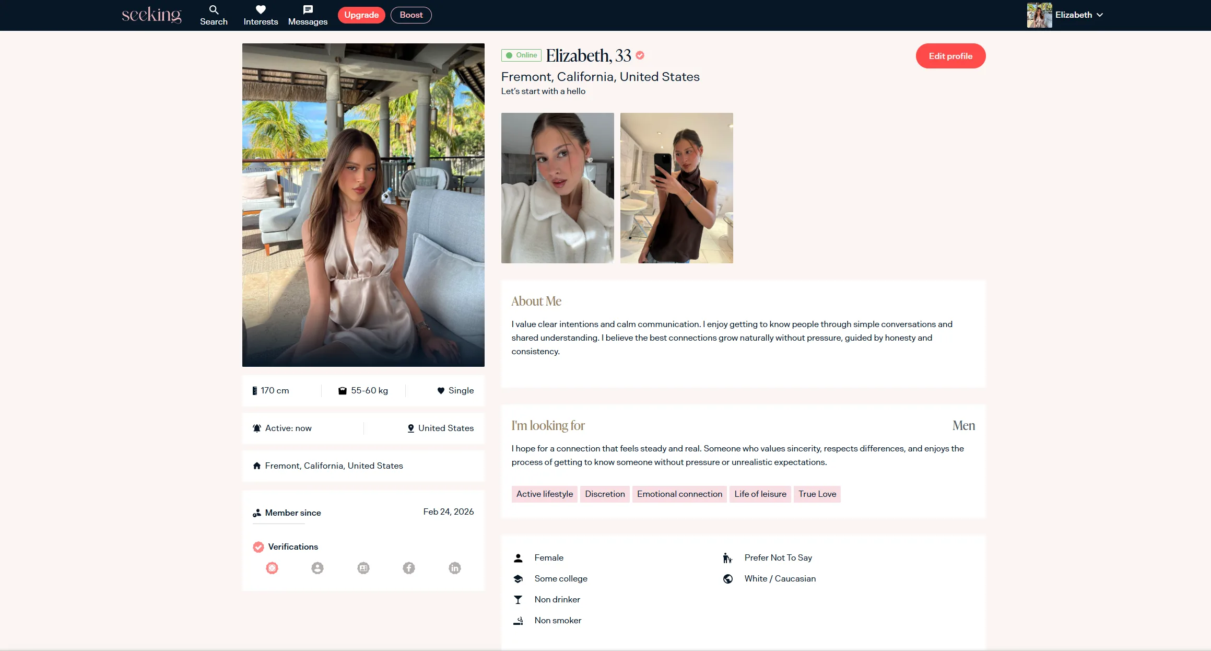Click the profile photo verification badge
This screenshot has width=1211, height=651.
tap(318, 568)
